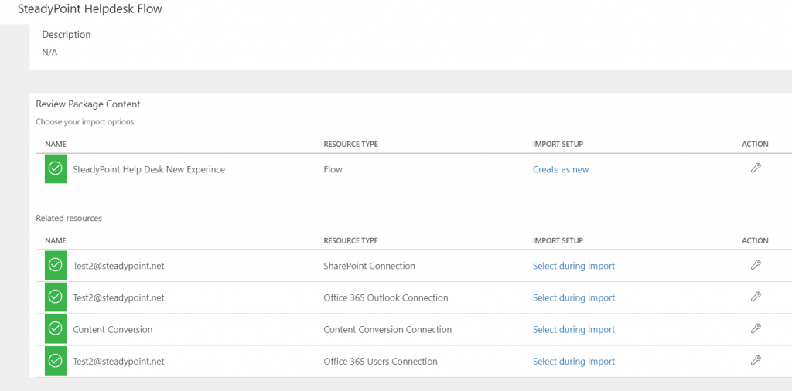Open 'Create as new' import setup link
792x391 pixels.
(561, 169)
